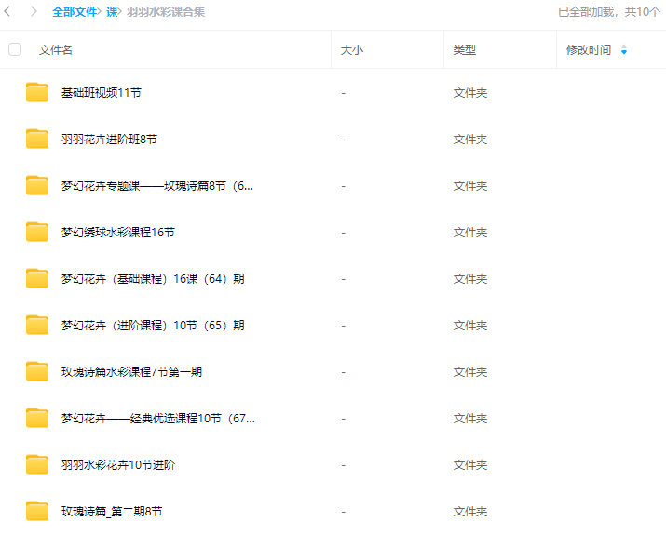The image size is (666, 535).
Task: Open 梦幻花卉——经典优选课程10节 folder
Action: [157, 419]
